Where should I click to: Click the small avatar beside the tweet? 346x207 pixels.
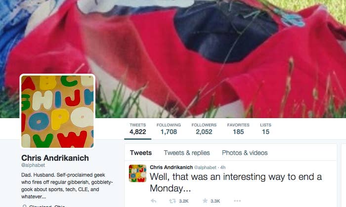tap(137, 173)
